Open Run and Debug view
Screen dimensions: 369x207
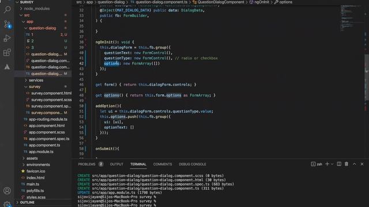point(7,38)
